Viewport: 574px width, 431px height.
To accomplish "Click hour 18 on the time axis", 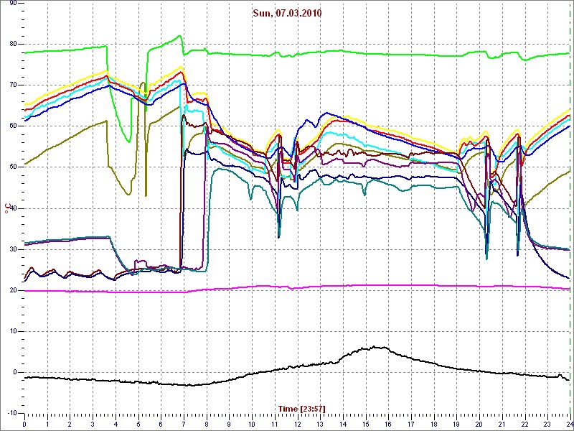I will [x=434, y=423].
